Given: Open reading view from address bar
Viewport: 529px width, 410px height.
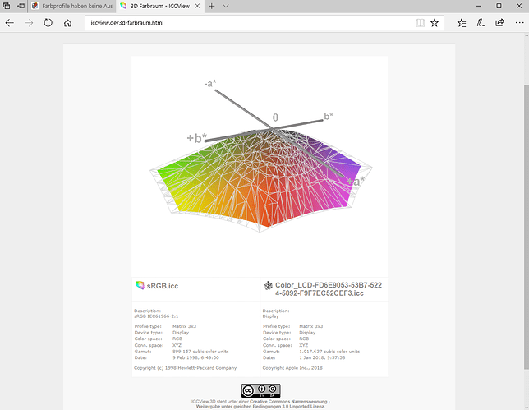Looking at the screenshot, I should (420, 23).
